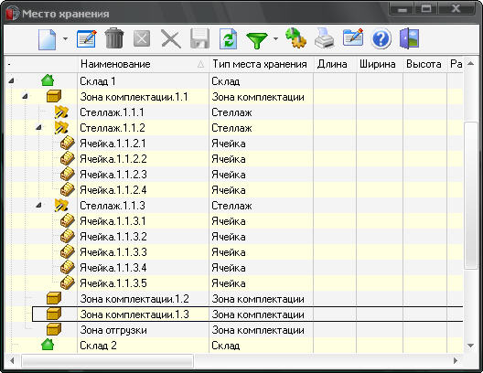Click the cell icon of Ячейка.1.1.3.5
Viewport: 483px width, 373px height.
[x=67, y=282]
